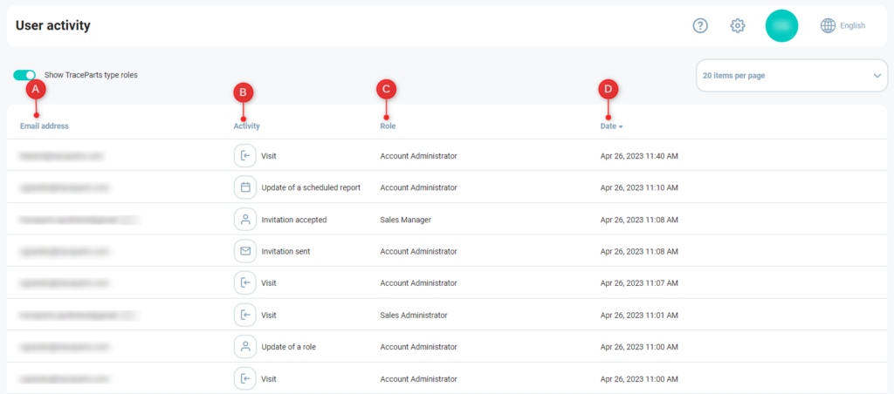The image size is (894, 394).
Task: Click the User activity page title
Action: tap(53, 25)
